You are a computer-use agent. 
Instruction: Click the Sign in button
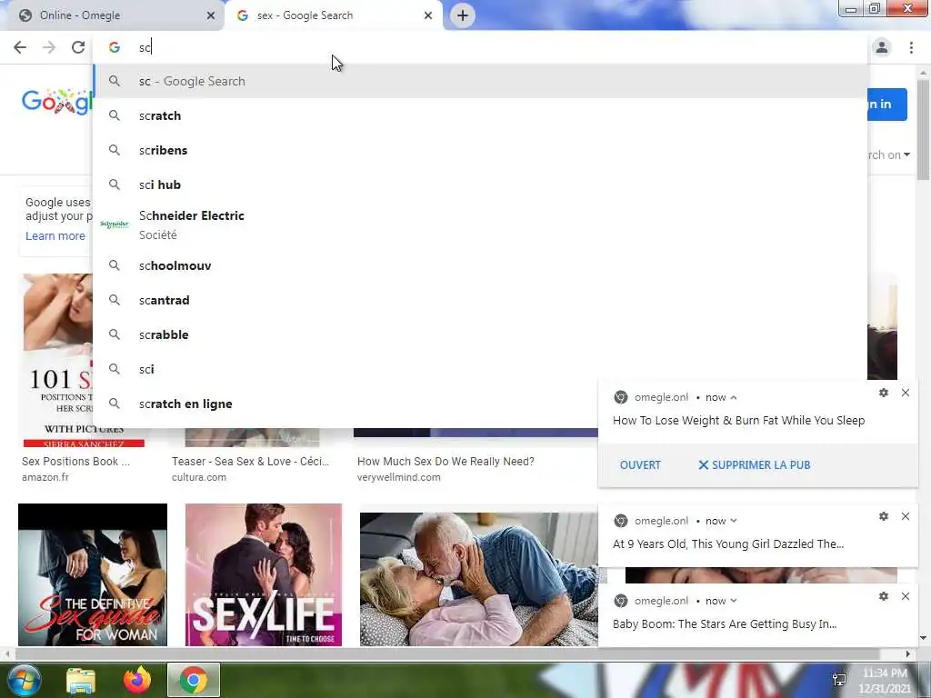(887, 104)
